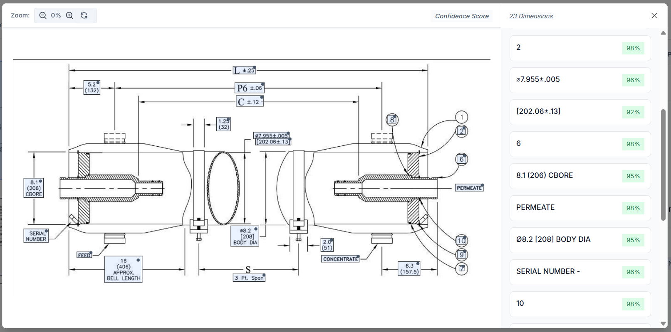Click the "SERIAL NUMBER -" list card
Screen dimensions: 671x332
pos(580,272)
